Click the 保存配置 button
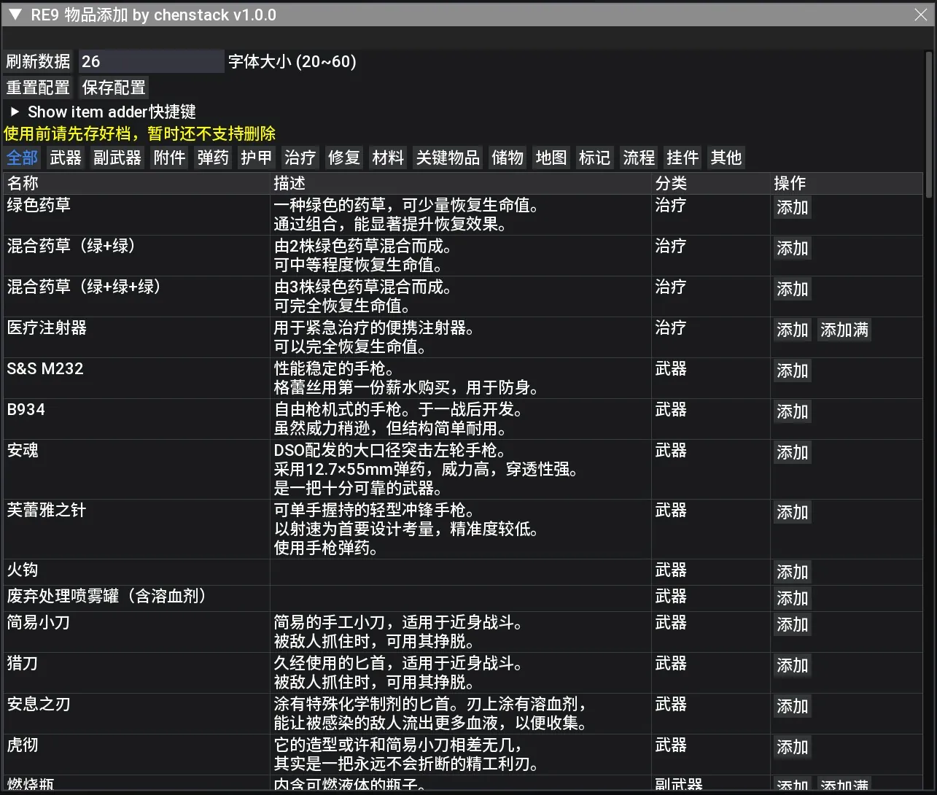This screenshot has width=937, height=795. coord(113,88)
